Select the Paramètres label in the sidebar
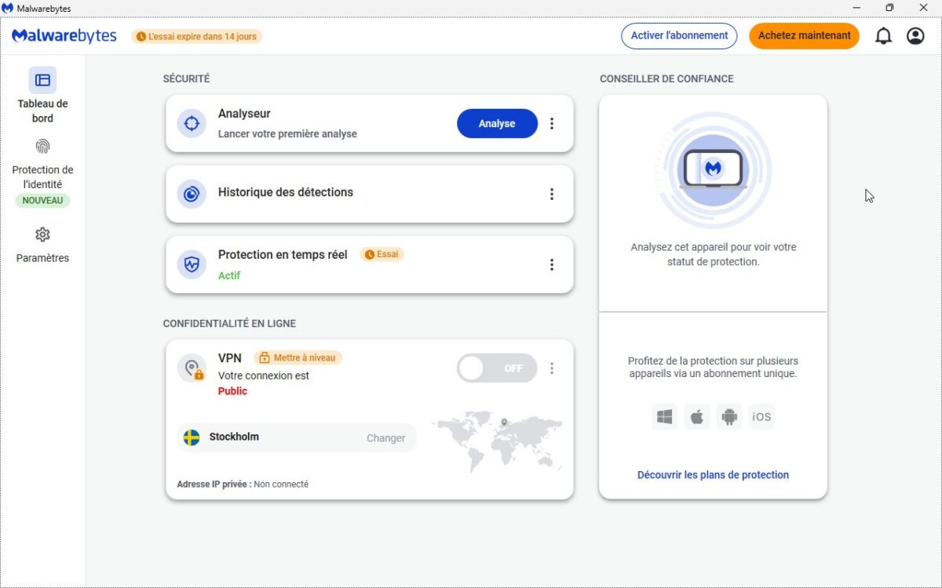Viewport: 942px width, 588px height. [42, 258]
